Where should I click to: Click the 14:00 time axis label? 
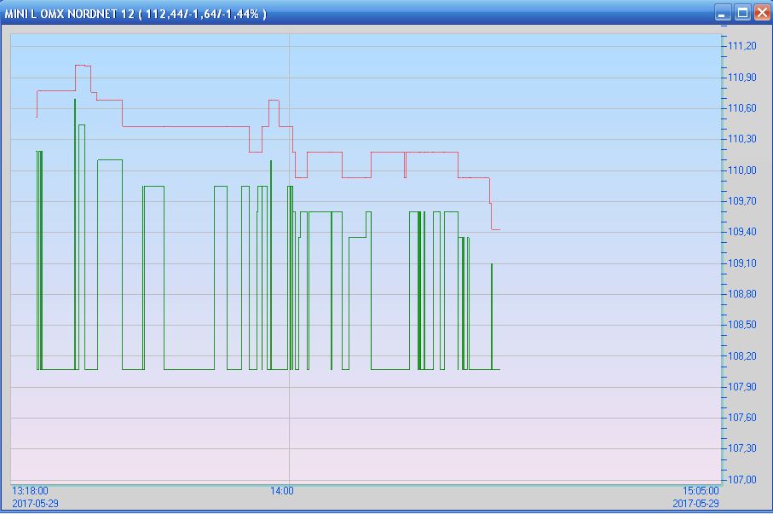click(282, 491)
